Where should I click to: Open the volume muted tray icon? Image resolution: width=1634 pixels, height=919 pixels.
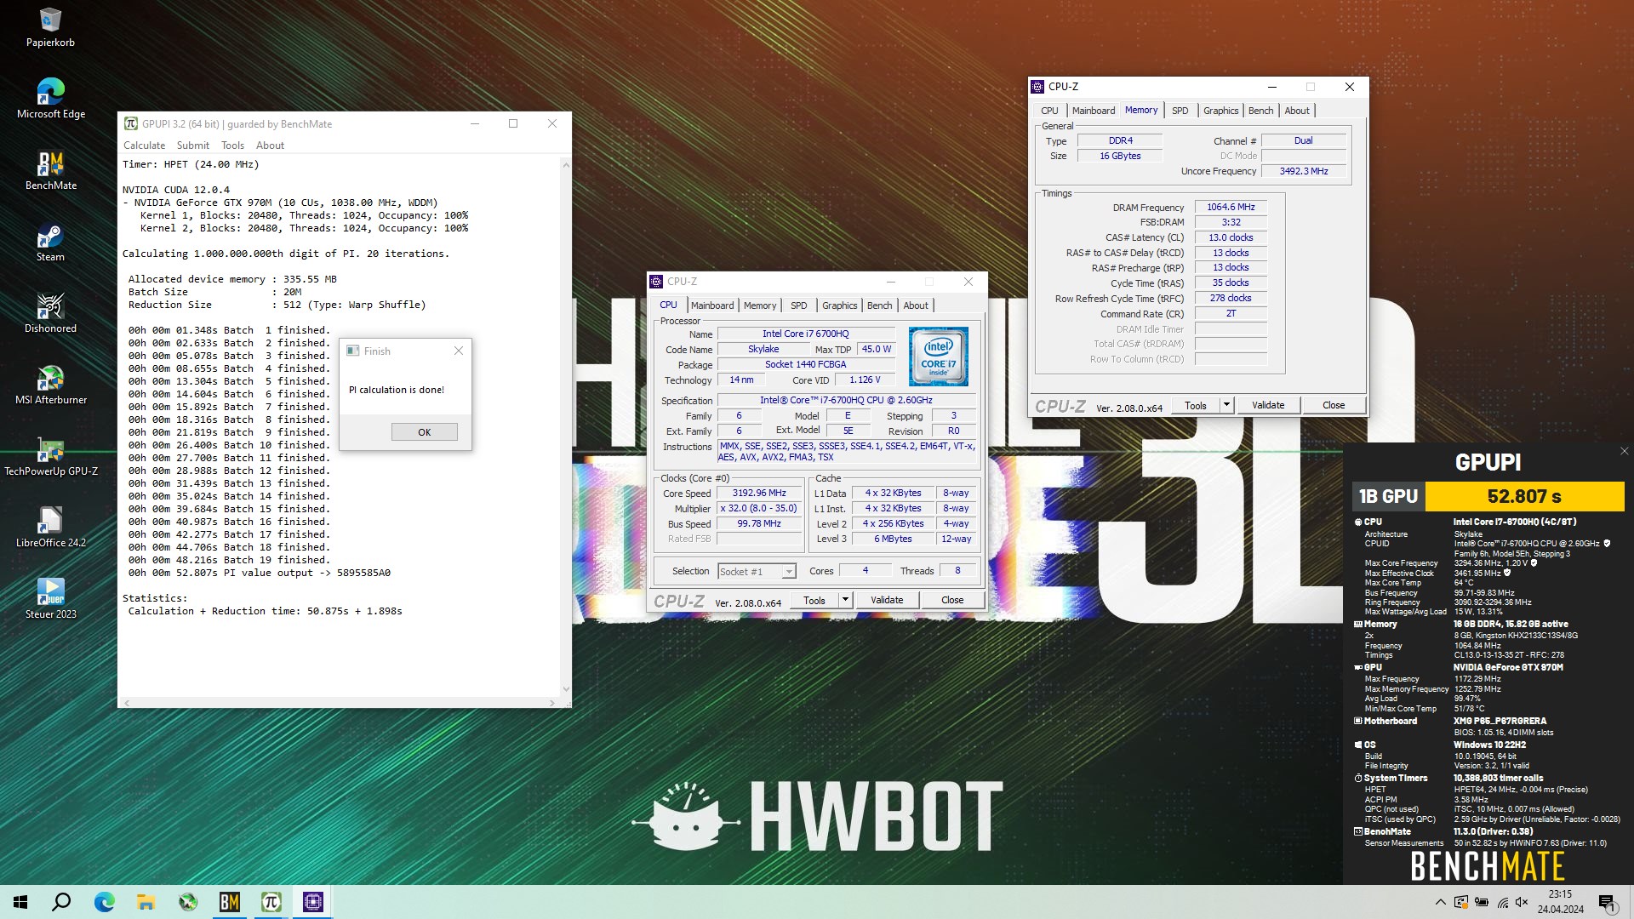pos(1522,902)
